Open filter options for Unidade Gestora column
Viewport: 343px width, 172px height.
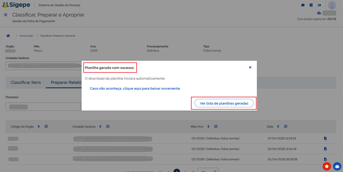tap(108, 127)
